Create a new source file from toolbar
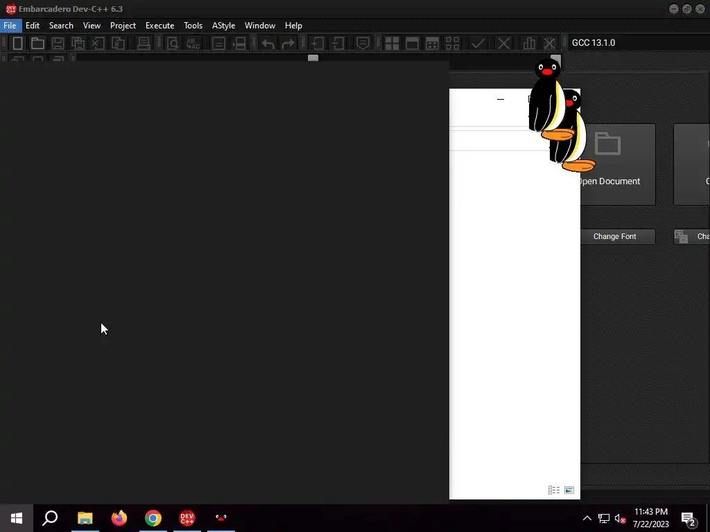Image resolution: width=710 pixels, height=532 pixels. point(17,44)
